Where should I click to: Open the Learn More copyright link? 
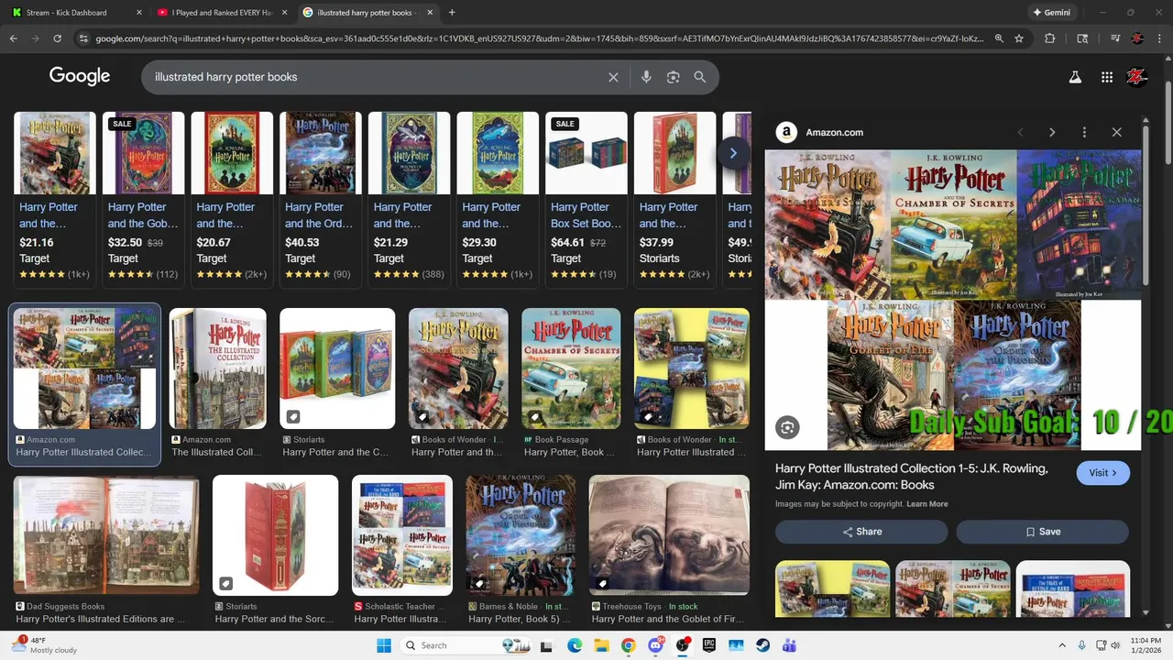(927, 504)
